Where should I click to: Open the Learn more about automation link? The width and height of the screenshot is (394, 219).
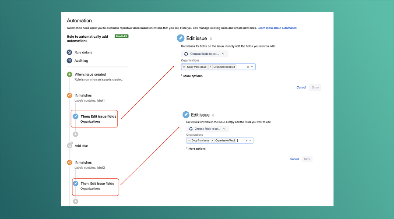click(277, 28)
